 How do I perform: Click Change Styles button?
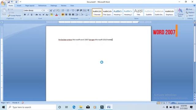(180, 13)
